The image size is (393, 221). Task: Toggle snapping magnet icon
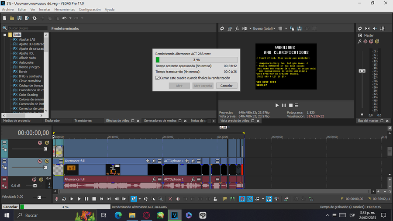[242, 199]
